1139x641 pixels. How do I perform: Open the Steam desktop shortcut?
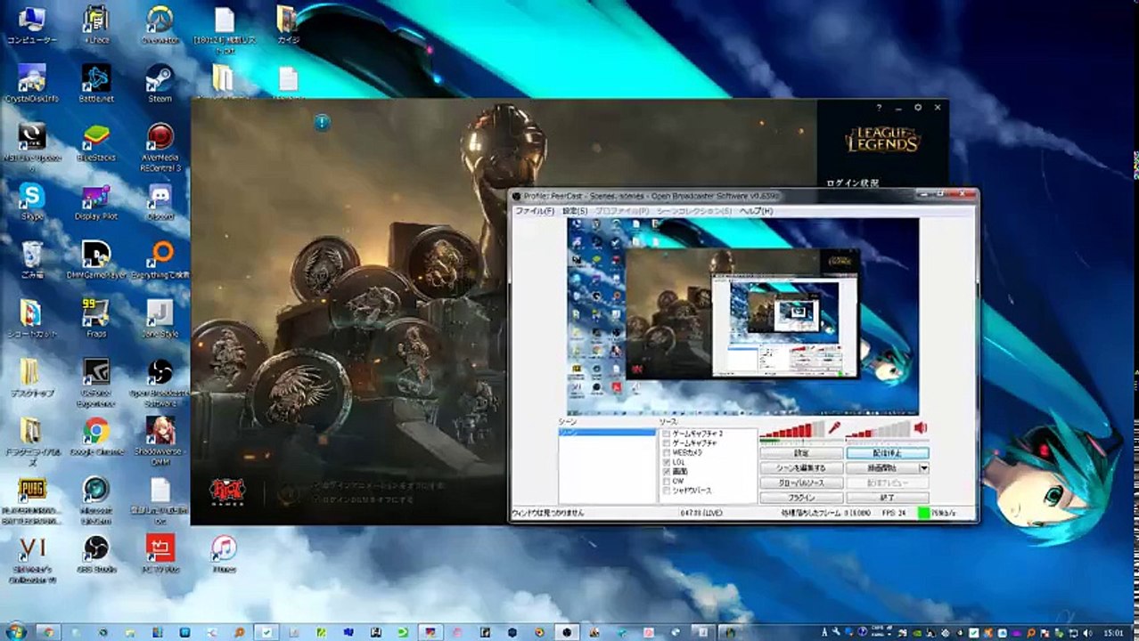160,83
